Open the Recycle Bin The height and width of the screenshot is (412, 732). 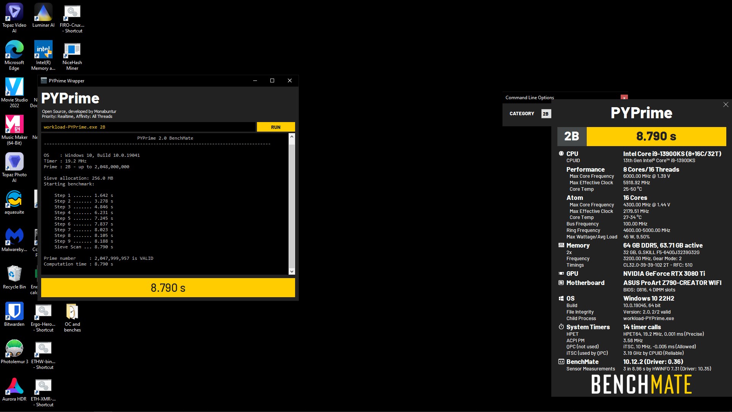pyautogui.click(x=14, y=277)
